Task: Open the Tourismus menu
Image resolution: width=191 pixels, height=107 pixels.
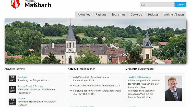Action: 118,14
